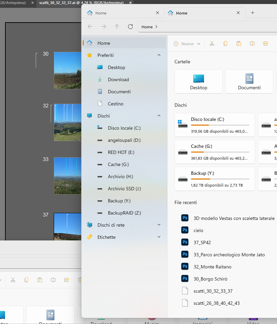Expand Dischi di rete in the sidebar
The image size is (277, 324).
click(x=159, y=225)
